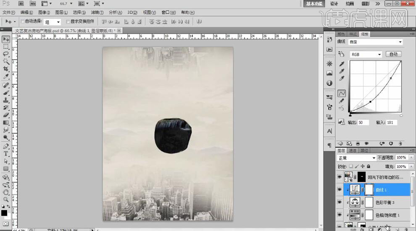Select the Horizontal Type tool
Viewport: 416px width, 231px height.
[6, 153]
